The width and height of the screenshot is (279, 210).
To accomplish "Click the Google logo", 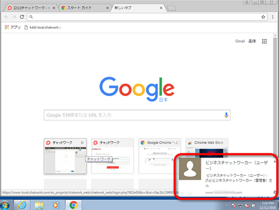I will coord(137,89).
